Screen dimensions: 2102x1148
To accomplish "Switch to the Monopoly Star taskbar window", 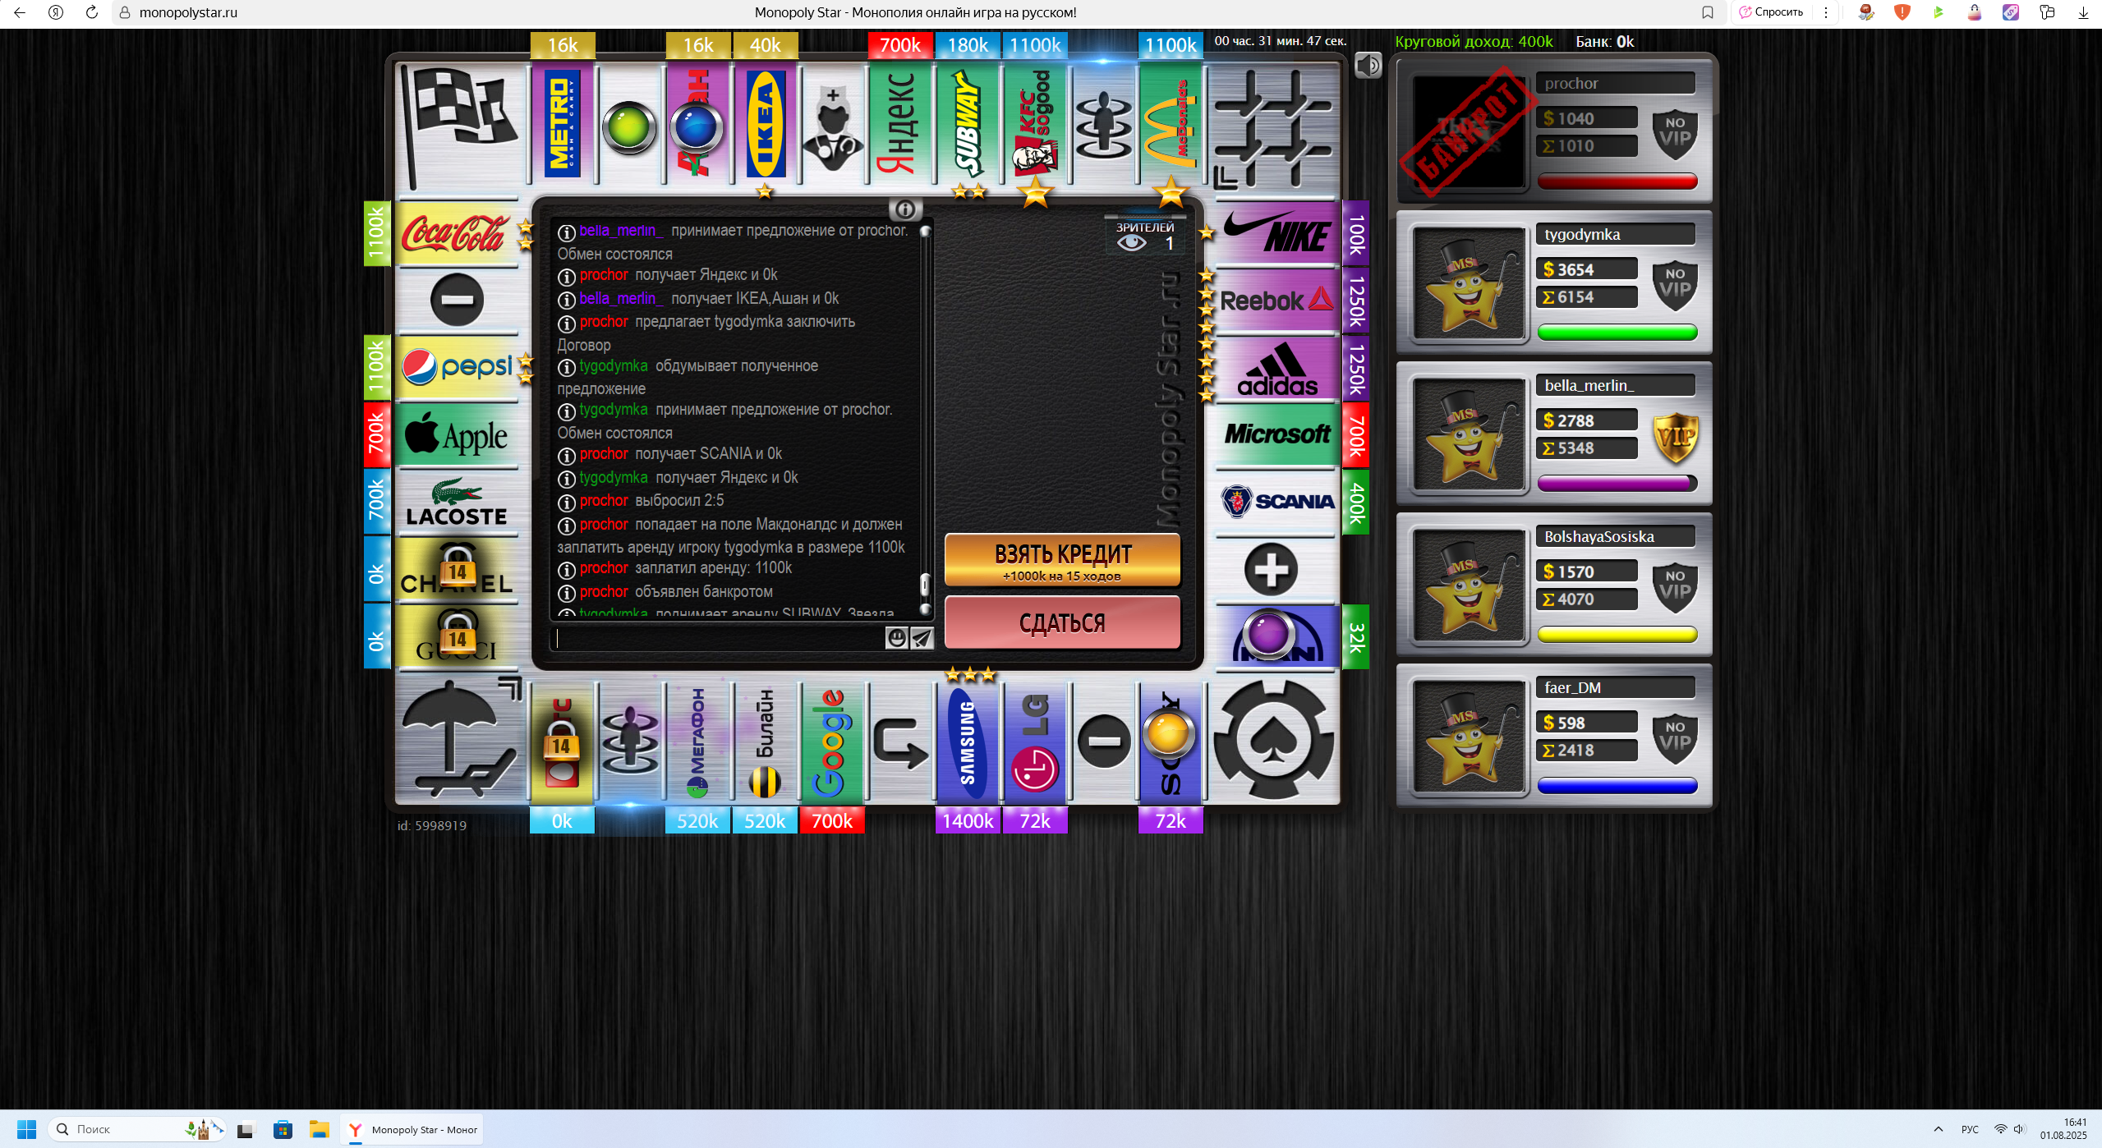I will click(412, 1129).
